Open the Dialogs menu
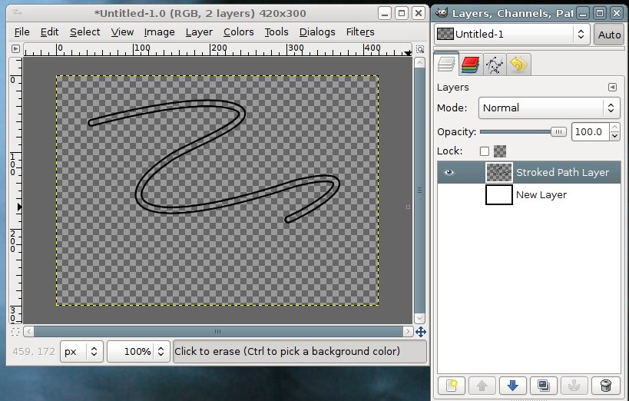 317,32
